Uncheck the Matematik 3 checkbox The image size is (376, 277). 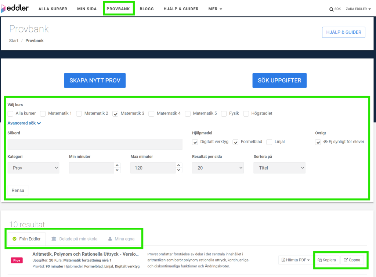pos(115,114)
